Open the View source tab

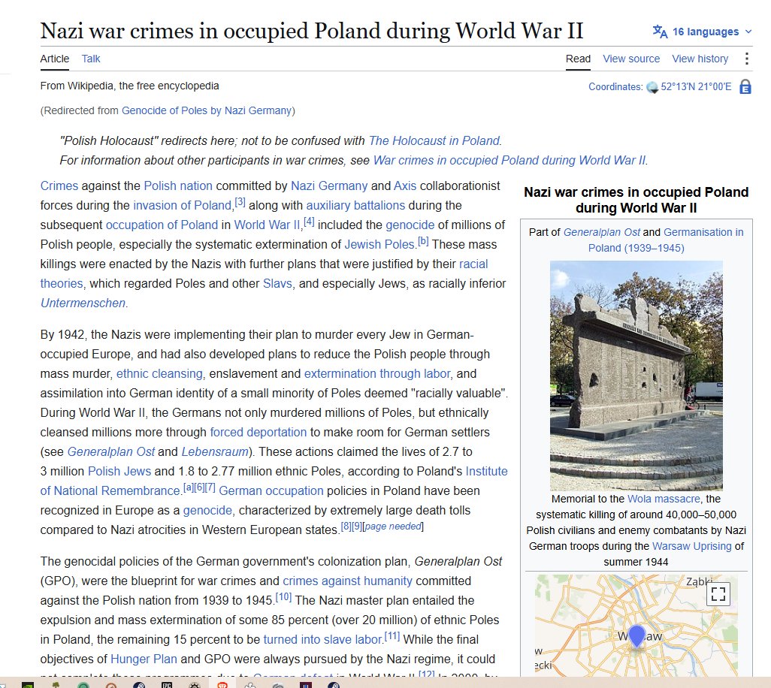pyautogui.click(x=631, y=59)
